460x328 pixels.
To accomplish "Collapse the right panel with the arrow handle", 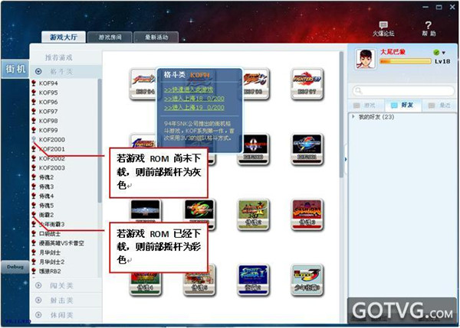I will point(346,160).
